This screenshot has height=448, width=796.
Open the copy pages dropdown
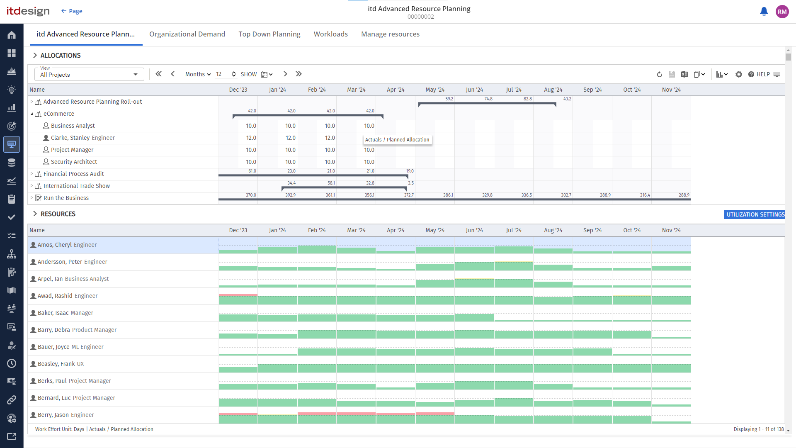[699, 74]
